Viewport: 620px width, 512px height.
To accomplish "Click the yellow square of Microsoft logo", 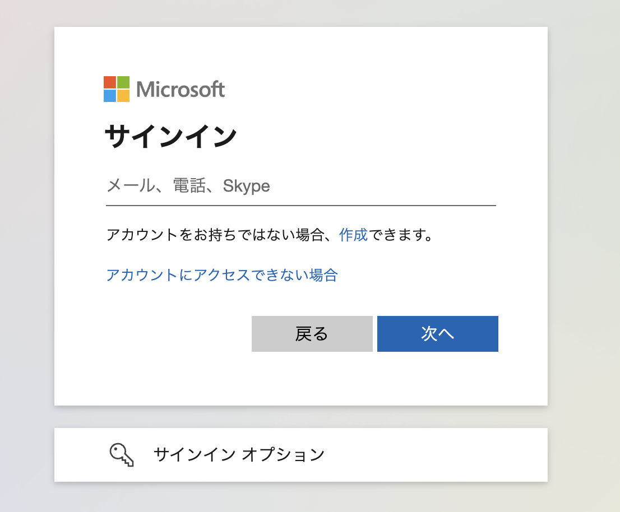I will pos(123,96).
